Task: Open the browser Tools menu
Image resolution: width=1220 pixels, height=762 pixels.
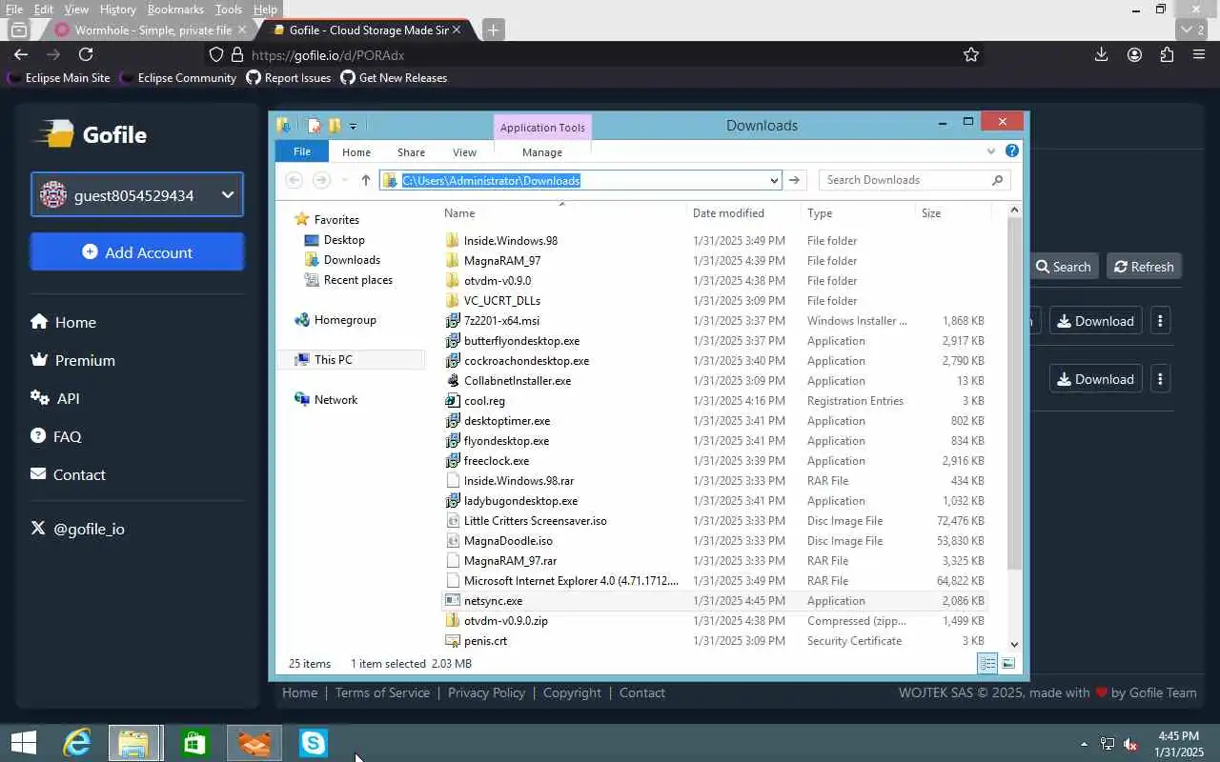Action: (229, 9)
